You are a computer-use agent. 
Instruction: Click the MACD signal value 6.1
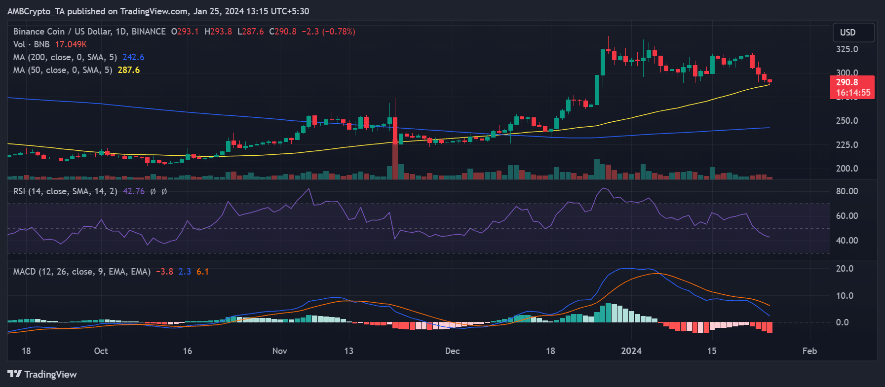tap(202, 272)
